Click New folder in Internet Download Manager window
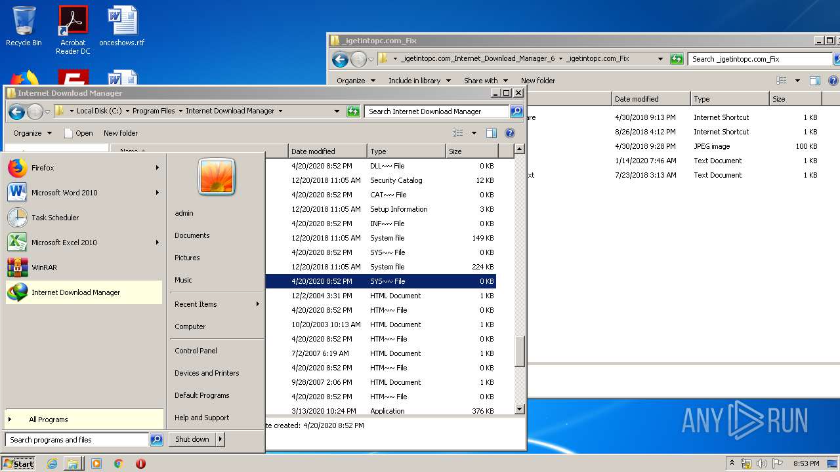840x472 pixels. pyautogui.click(x=121, y=133)
